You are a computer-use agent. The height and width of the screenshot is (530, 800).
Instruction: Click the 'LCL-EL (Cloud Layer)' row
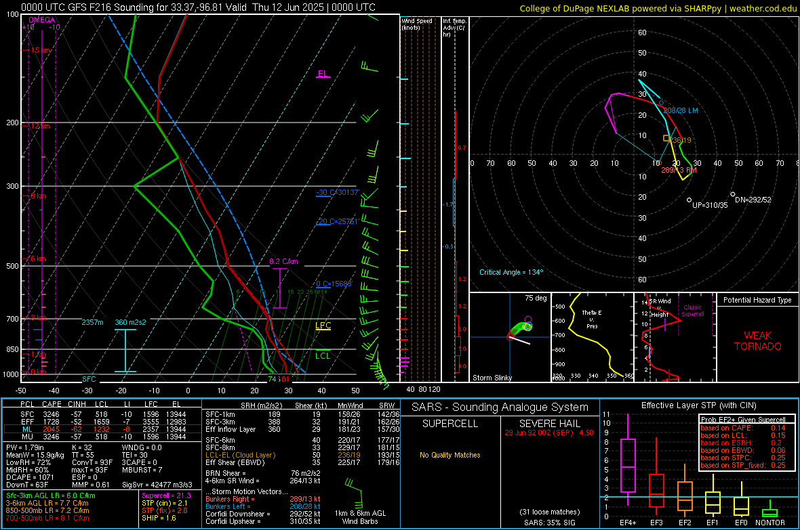coord(302,455)
